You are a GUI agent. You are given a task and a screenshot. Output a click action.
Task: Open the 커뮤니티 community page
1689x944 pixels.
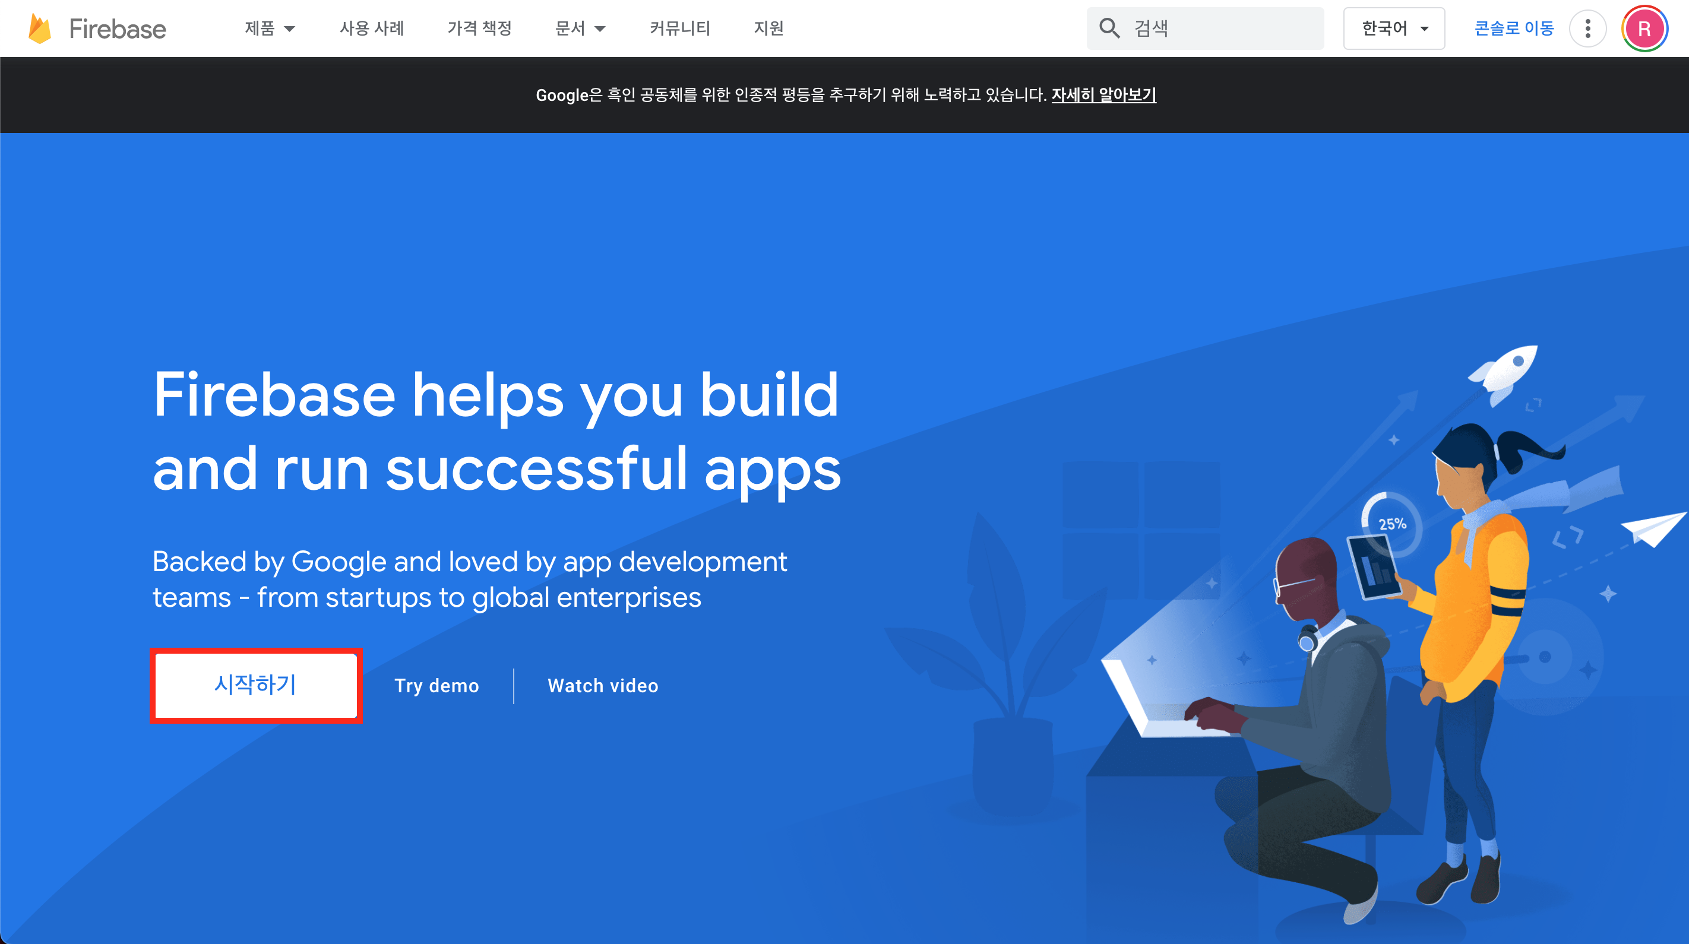pos(680,28)
